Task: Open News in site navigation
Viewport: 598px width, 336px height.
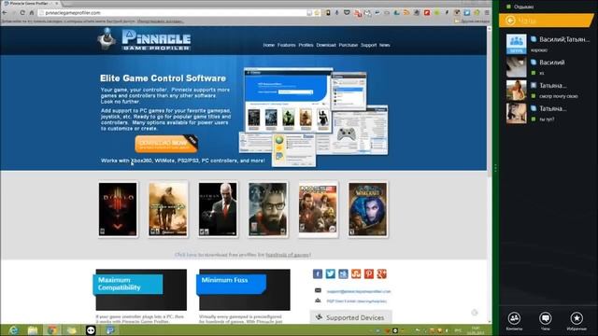Action: [384, 45]
